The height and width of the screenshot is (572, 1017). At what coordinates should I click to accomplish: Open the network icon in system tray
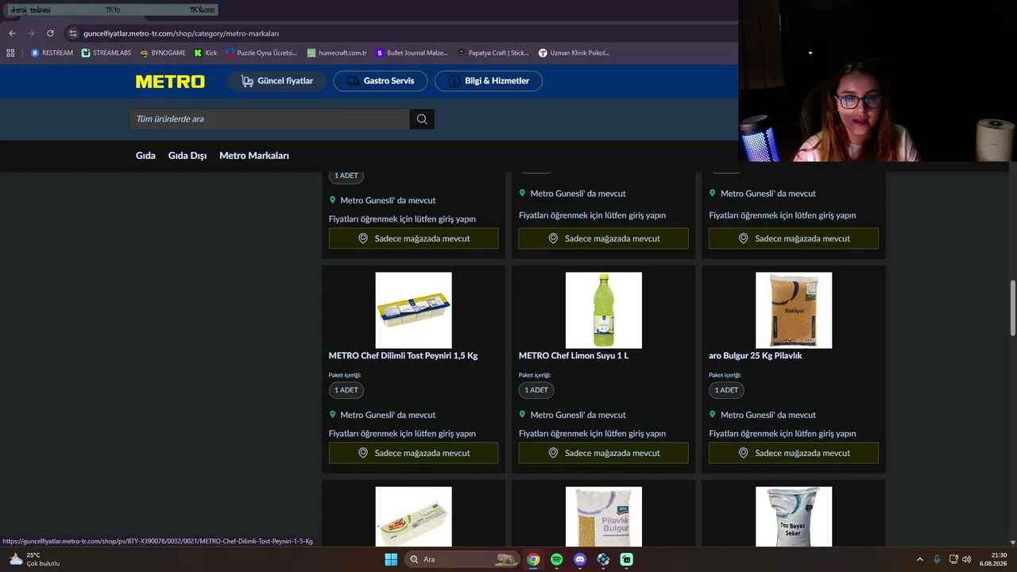coord(953,559)
